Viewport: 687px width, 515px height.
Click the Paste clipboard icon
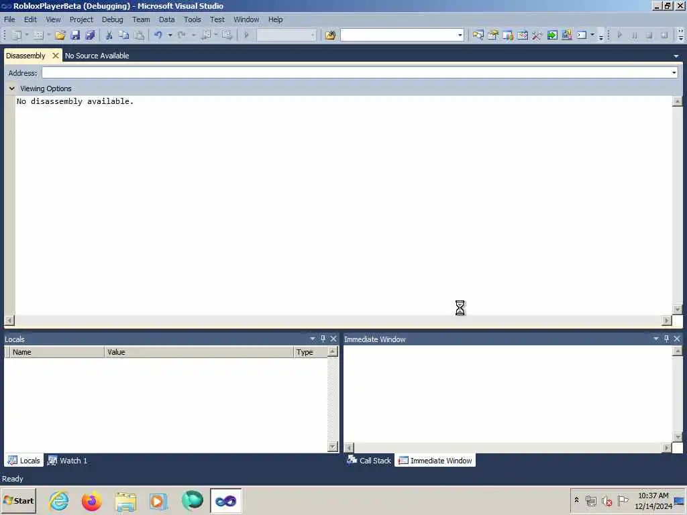coord(139,35)
